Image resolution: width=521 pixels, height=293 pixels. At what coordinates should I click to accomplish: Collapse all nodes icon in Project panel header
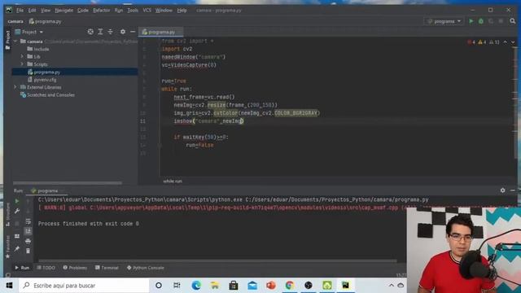(111, 32)
